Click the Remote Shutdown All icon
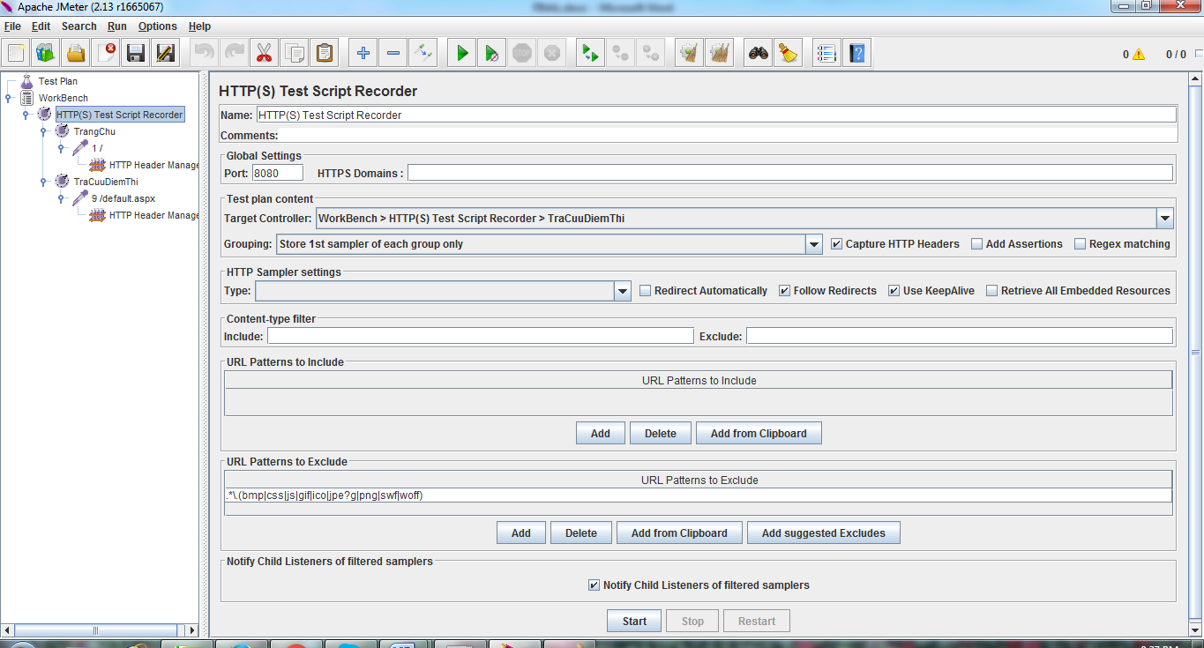This screenshot has width=1204, height=648. click(650, 54)
